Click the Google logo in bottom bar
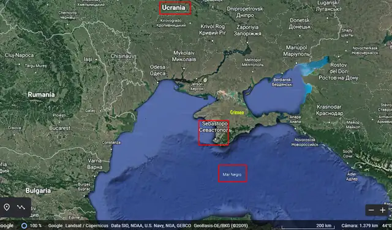This screenshot has height=230, width=392. tap(7, 226)
